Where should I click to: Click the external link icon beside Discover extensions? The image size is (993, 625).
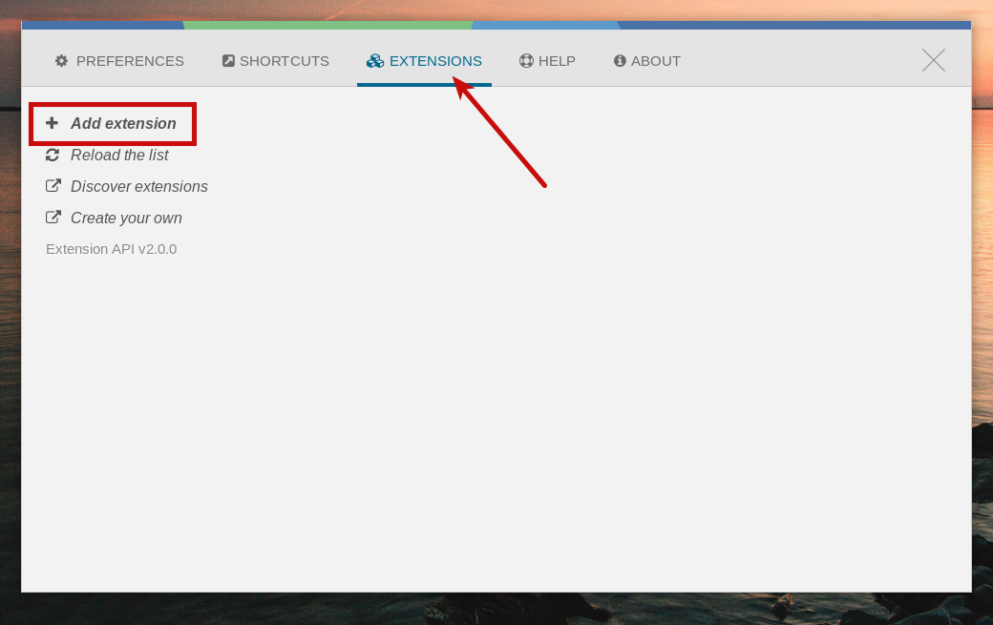pos(54,185)
